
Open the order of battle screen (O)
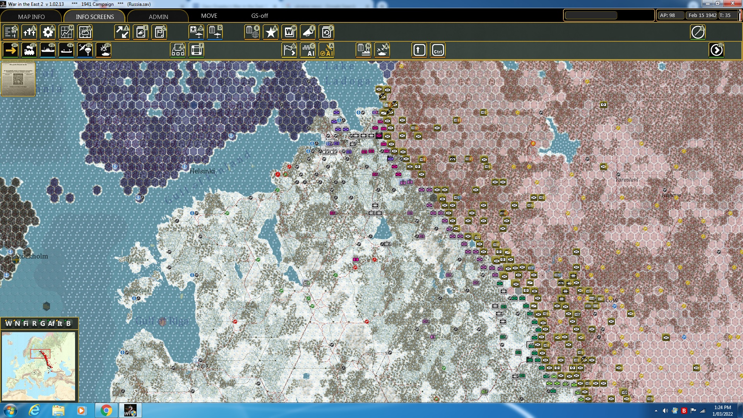tap(10, 32)
